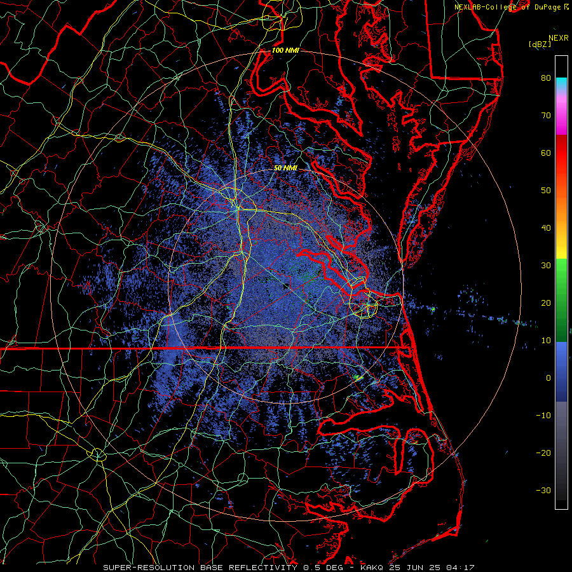572x572 pixels.
Task: Click the 100 NMI range ring label
Action: click(x=285, y=50)
